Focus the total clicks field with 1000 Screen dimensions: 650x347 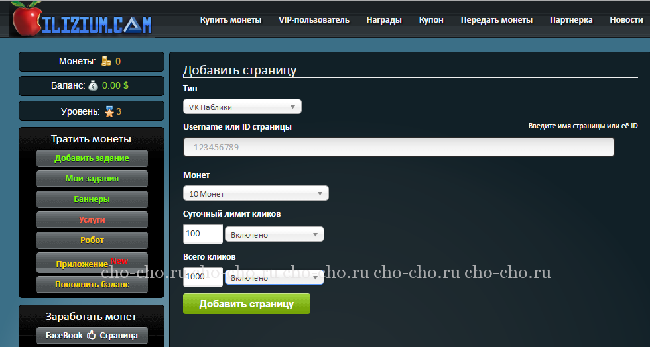click(203, 277)
